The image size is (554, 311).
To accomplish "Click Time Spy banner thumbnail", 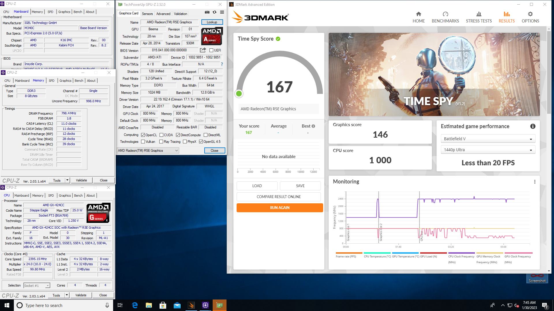I will point(434,75).
